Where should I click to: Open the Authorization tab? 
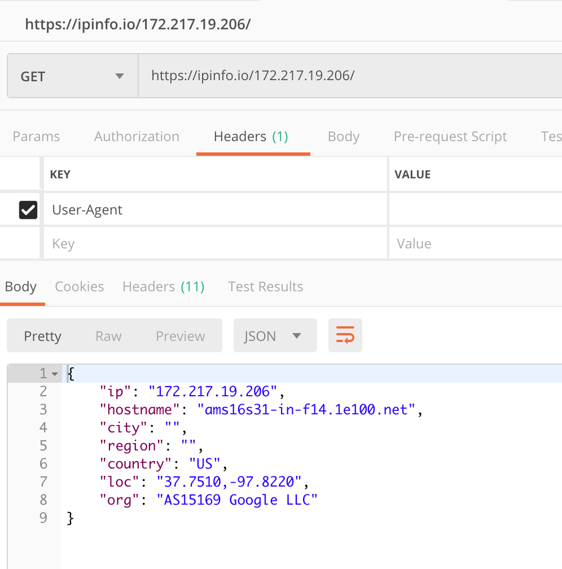[137, 137]
